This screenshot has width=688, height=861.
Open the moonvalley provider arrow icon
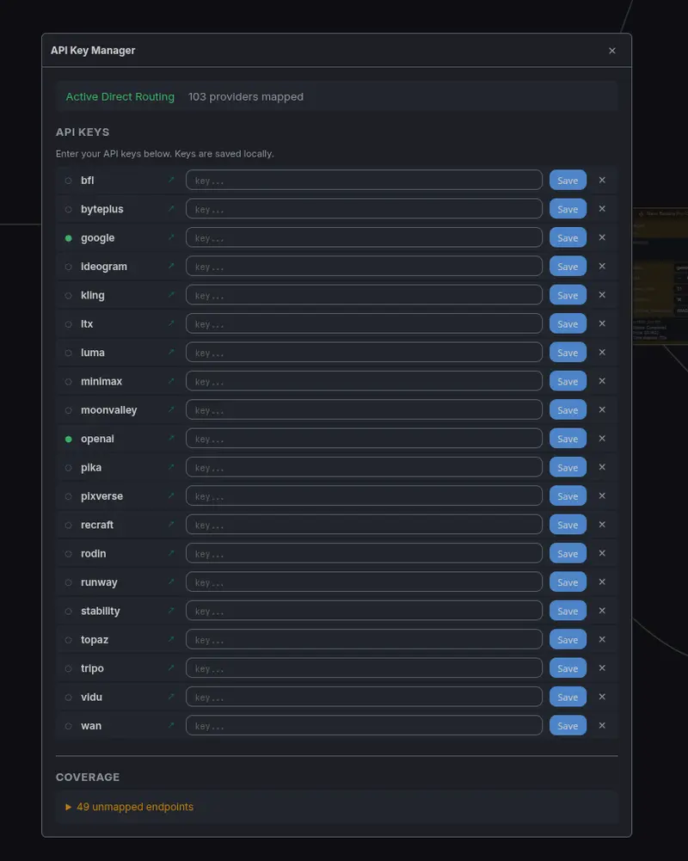point(171,410)
